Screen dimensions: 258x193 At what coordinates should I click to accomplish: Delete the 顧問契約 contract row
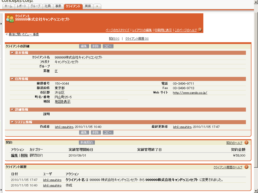pos(24,155)
